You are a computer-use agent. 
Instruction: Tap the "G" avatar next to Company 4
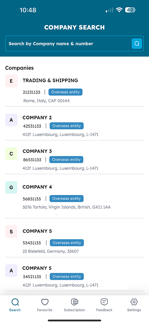(11, 188)
